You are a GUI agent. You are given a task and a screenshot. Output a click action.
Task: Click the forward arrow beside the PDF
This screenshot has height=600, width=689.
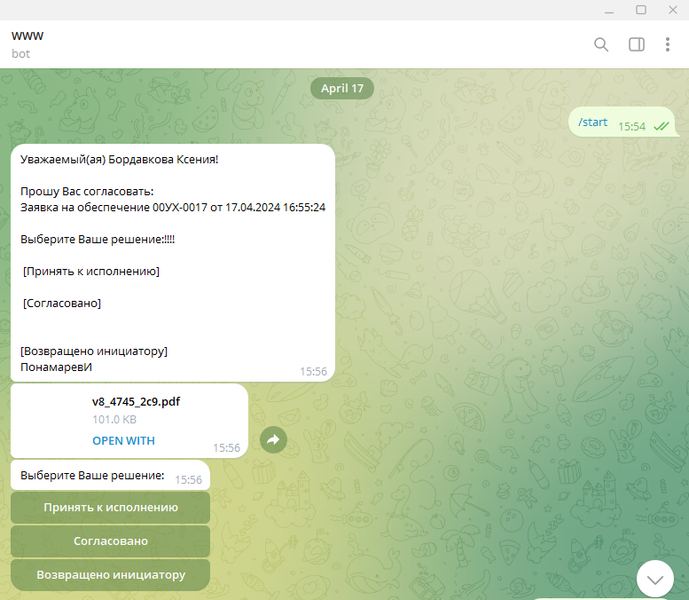(x=273, y=439)
